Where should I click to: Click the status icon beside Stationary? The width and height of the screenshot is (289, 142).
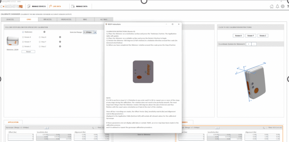tap(44, 32)
